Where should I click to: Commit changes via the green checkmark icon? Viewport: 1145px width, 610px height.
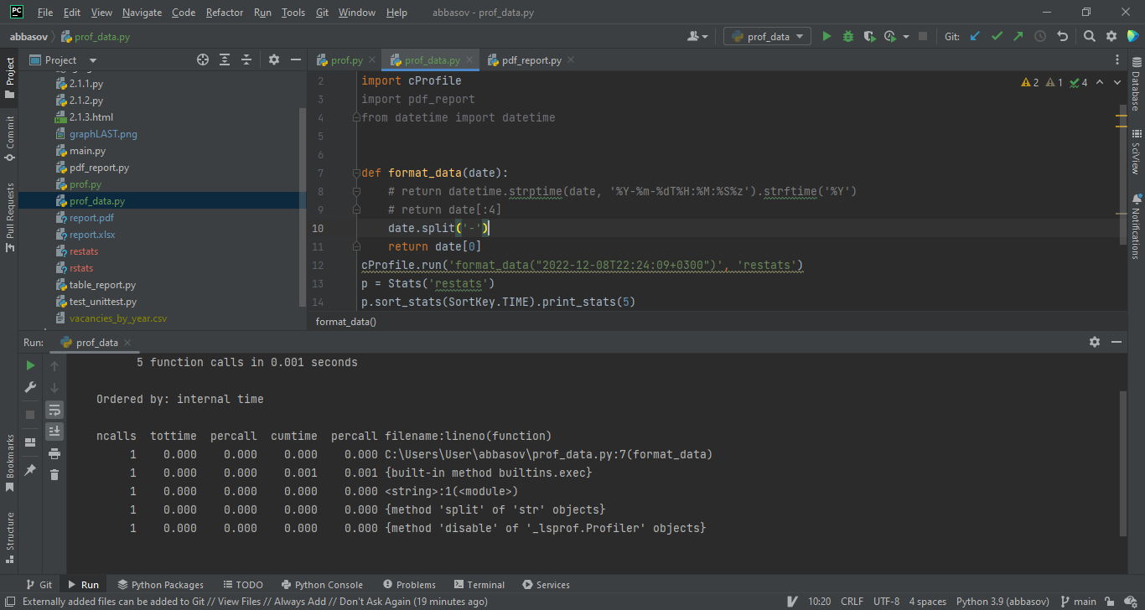(997, 36)
